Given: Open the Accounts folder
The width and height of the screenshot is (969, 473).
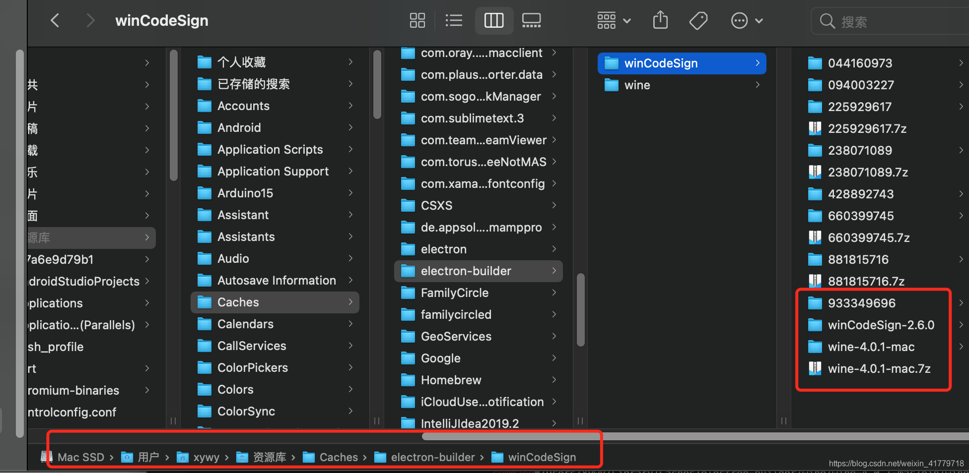Looking at the screenshot, I should coord(275,106).
